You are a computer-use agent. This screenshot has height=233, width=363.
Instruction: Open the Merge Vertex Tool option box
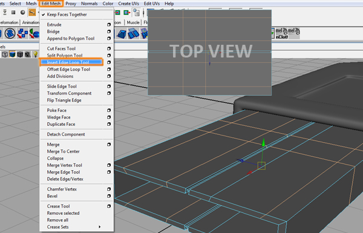point(109,165)
